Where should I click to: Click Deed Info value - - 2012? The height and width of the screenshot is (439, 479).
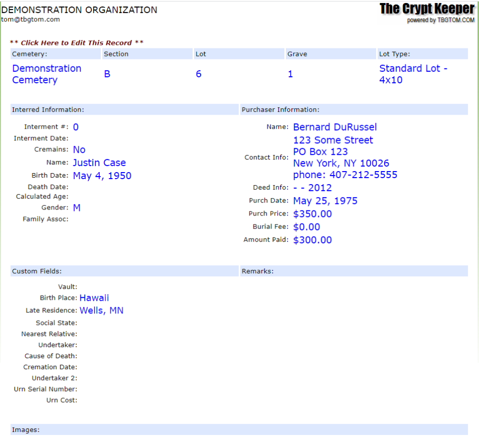coord(312,188)
